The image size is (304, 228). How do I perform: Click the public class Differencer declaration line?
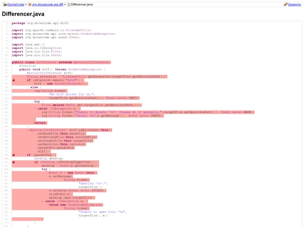point(61,62)
